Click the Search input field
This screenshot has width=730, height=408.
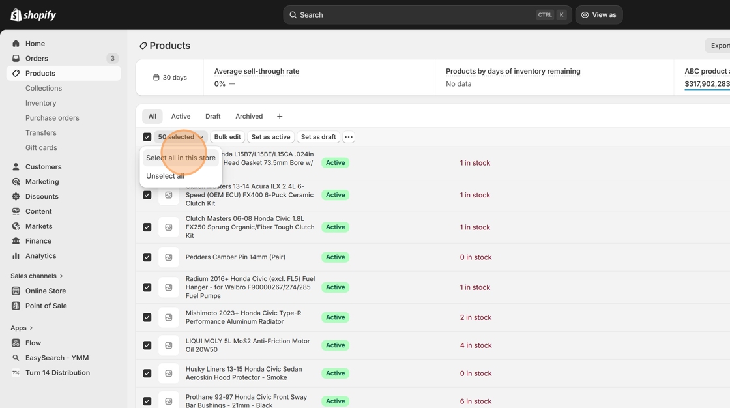coord(428,15)
